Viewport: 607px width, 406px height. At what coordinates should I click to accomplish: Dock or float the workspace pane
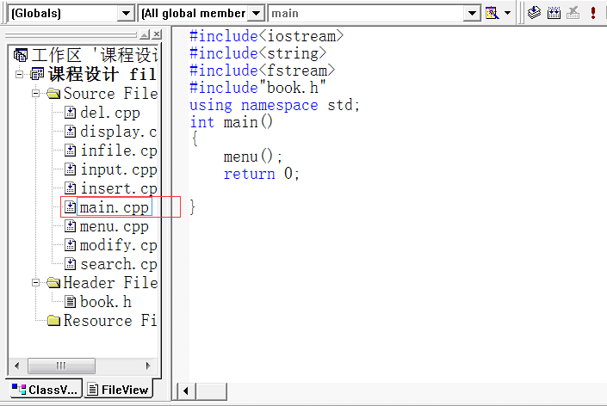point(145,34)
